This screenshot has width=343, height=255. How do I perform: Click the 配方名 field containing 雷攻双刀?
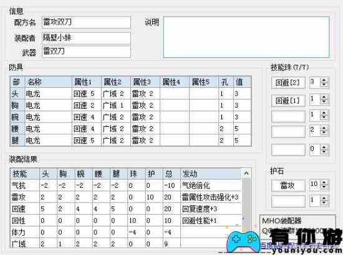86,22
